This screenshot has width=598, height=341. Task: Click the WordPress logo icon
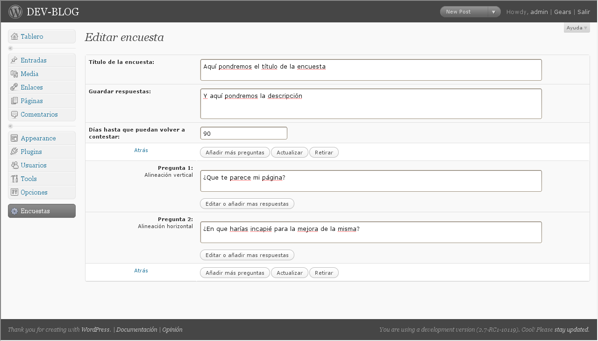[15, 11]
